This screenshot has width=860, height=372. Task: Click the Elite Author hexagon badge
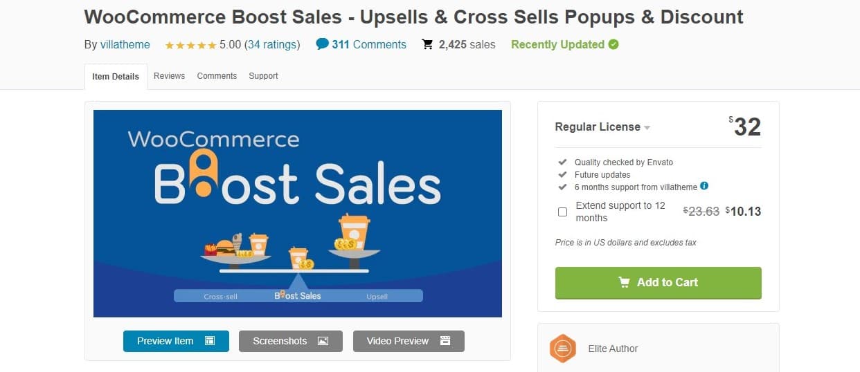click(563, 348)
